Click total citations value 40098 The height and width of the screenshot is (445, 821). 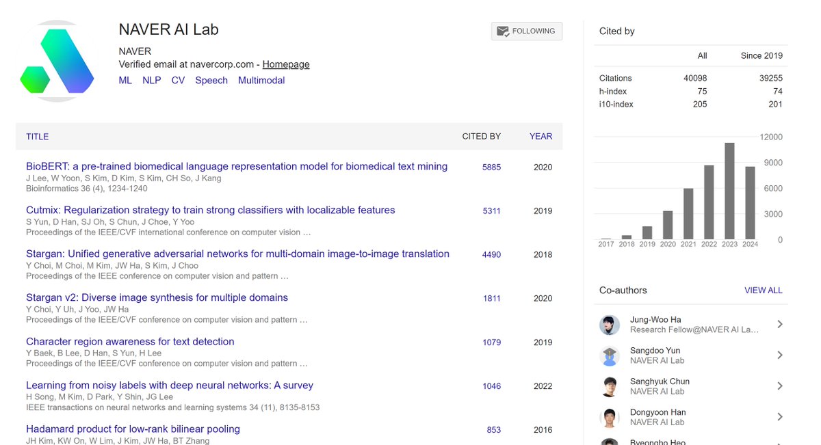click(695, 79)
